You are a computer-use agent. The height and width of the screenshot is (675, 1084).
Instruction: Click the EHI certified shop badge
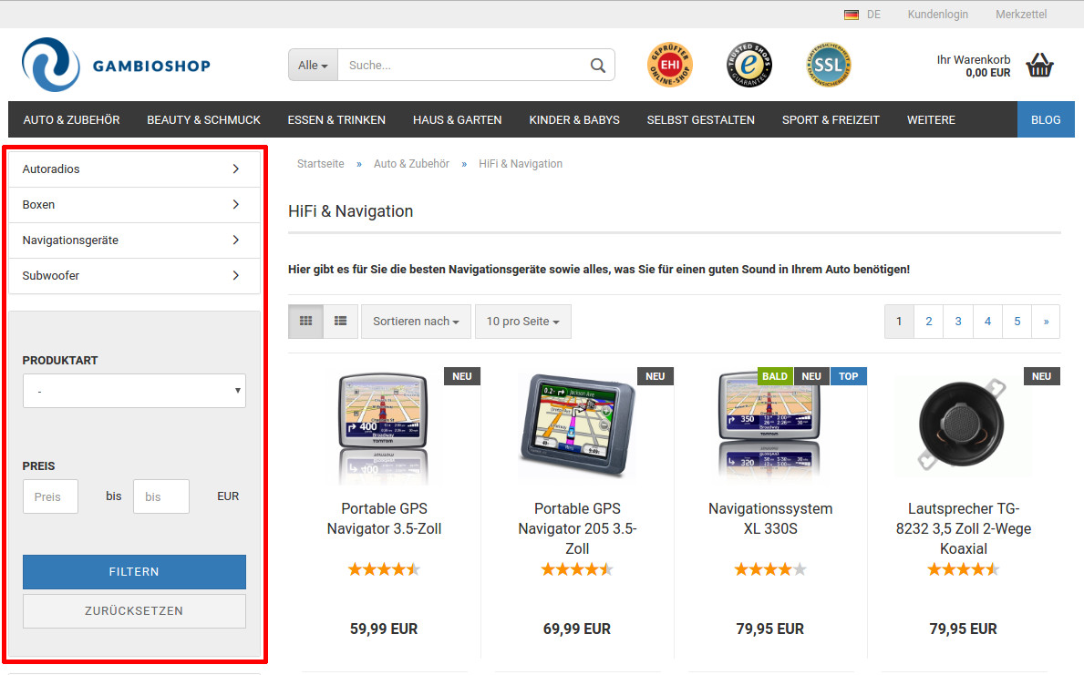pos(670,65)
